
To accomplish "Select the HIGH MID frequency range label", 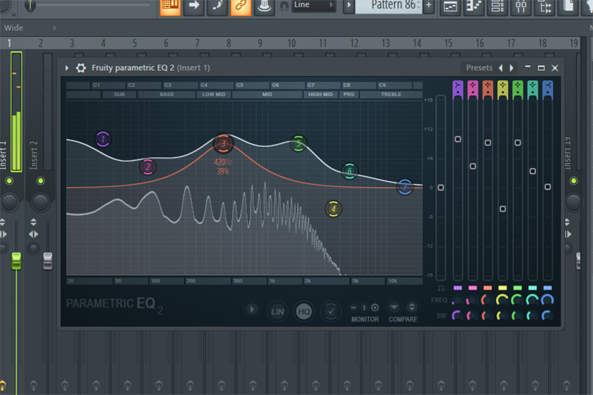I will (x=321, y=95).
